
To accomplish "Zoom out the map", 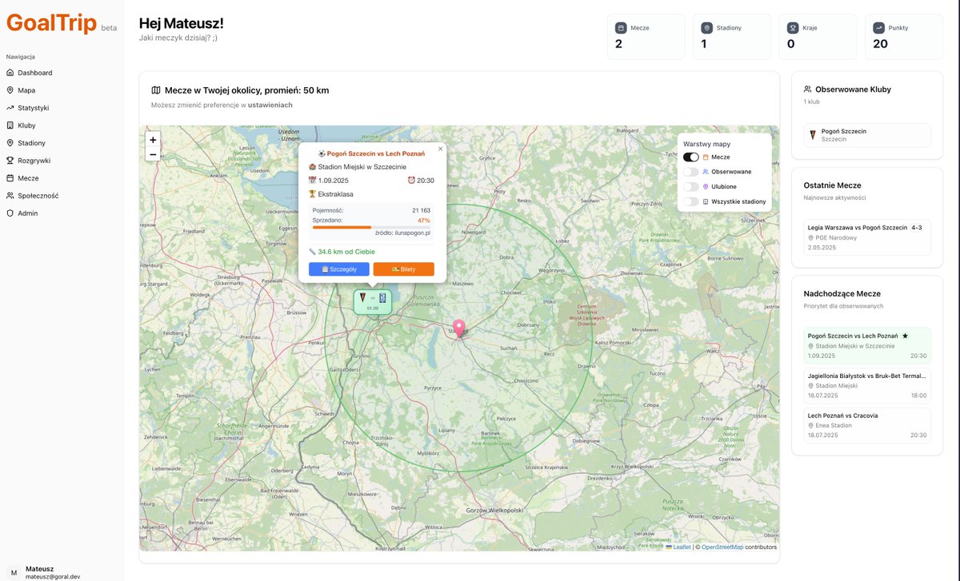I will (153, 154).
